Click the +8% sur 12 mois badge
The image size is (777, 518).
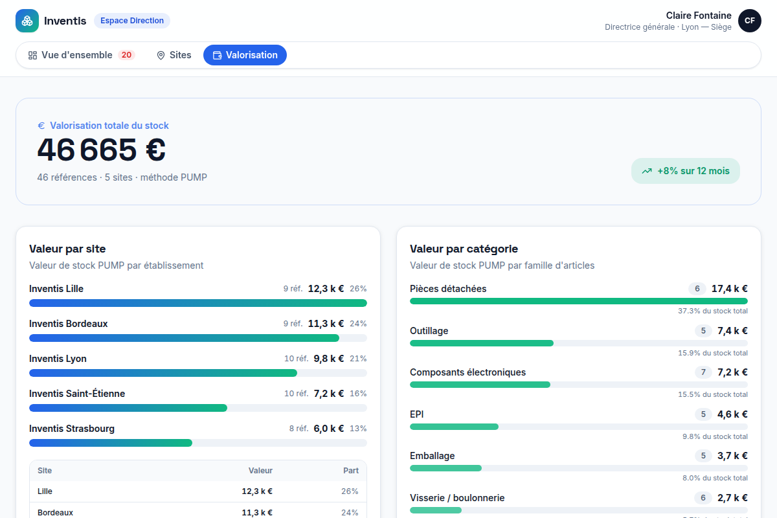pyautogui.click(x=686, y=171)
